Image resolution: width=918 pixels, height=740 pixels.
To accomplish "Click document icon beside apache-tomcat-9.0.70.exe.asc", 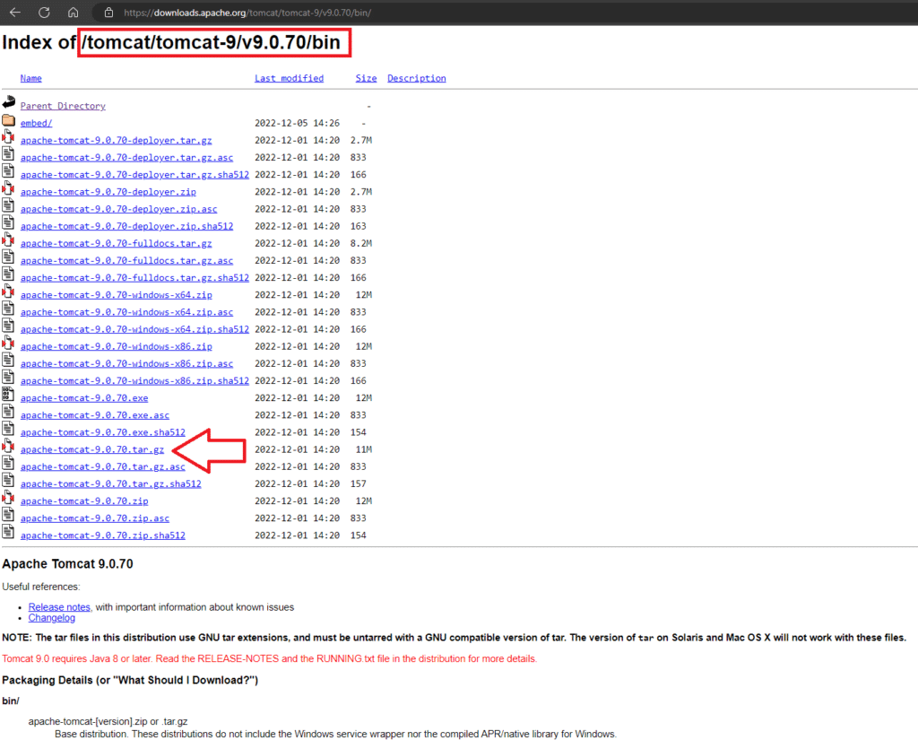I will click(x=8, y=412).
